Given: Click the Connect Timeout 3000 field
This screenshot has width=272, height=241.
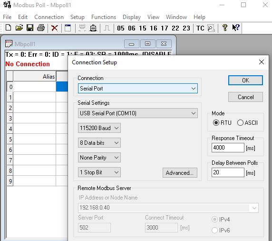Looking at the screenshot, I should [x=161, y=228].
